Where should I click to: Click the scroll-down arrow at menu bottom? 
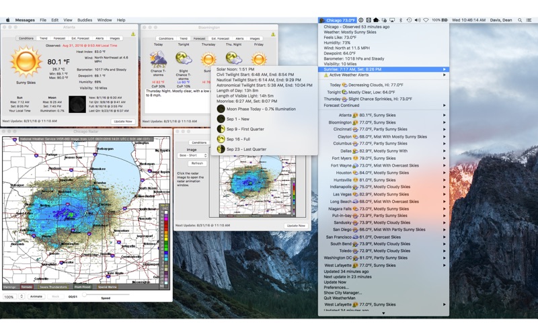pos(383,313)
